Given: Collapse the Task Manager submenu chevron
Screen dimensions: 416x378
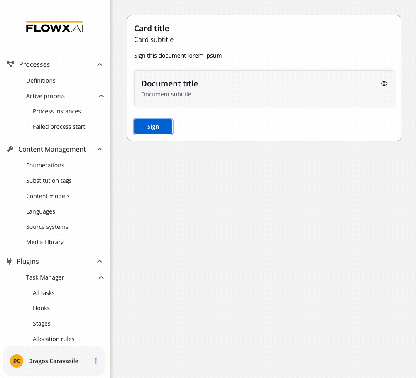Looking at the screenshot, I should [101, 277].
